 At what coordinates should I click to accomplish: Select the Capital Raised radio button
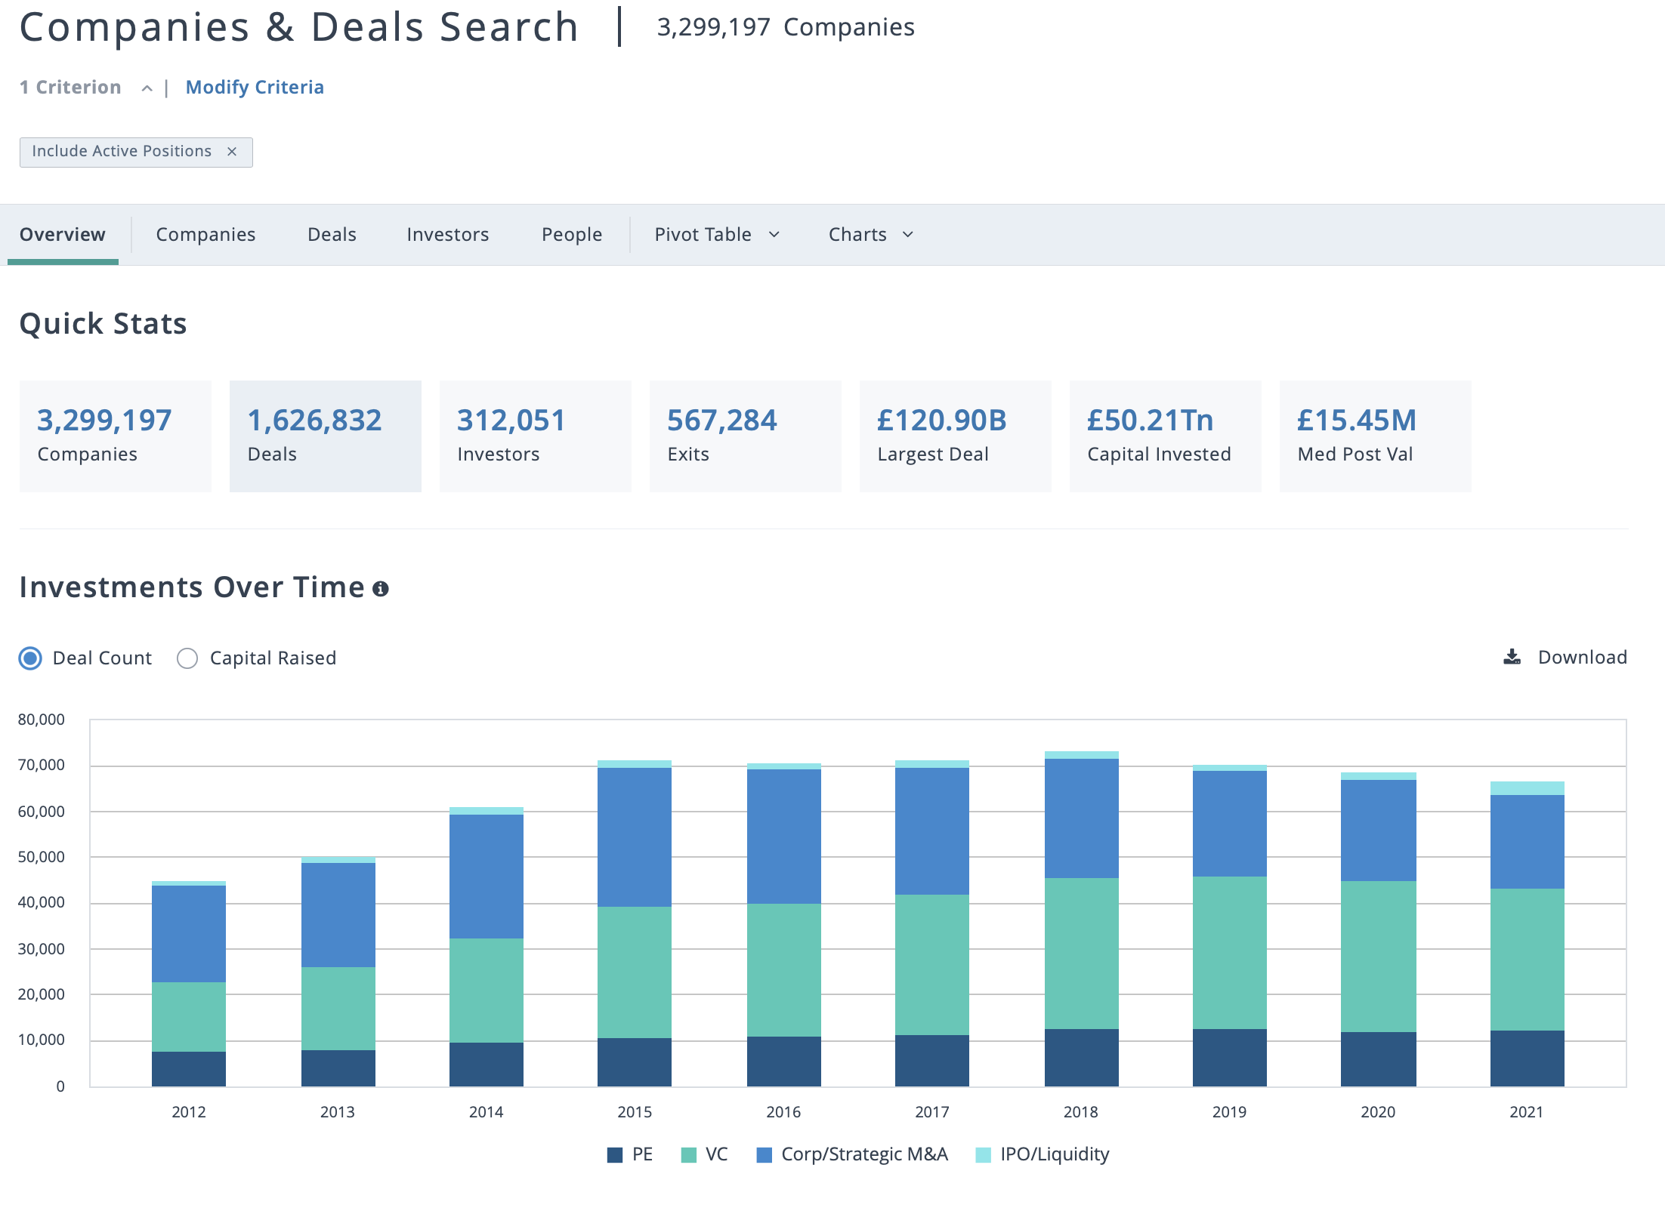click(x=187, y=658)
